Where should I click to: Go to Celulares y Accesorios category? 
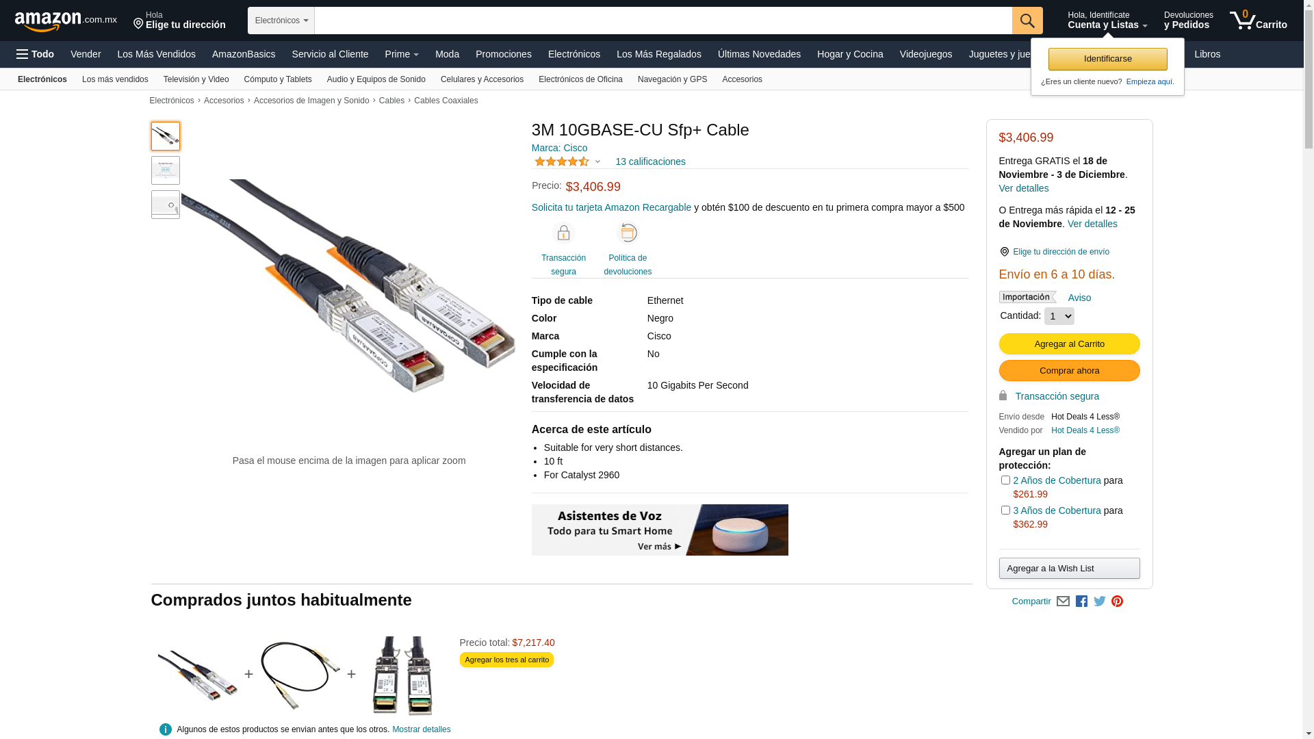(x=482, y=79)
